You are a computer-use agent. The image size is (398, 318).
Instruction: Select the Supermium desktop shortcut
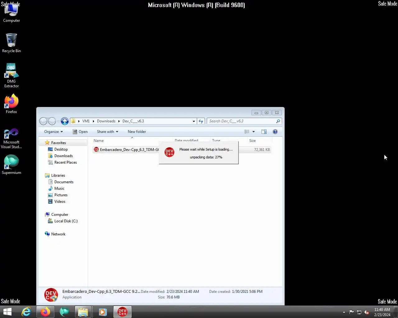click(x=12, y=165)
